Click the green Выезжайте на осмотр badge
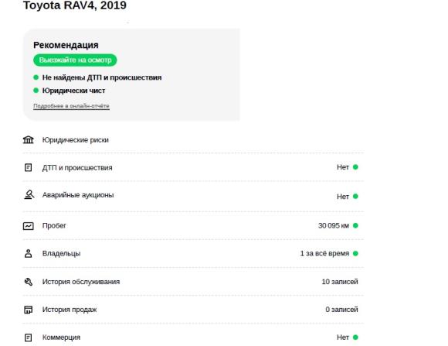This screenshot has height=346, width=448. [x=75, y=60]
